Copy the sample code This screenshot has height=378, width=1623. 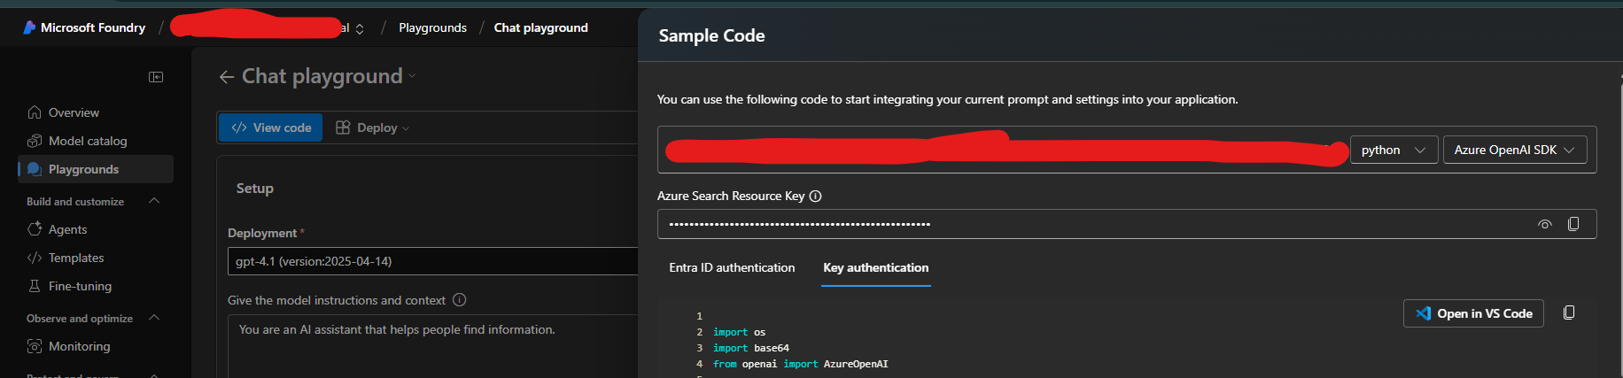point(1569,312)
